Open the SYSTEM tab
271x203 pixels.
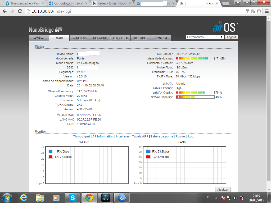161,38
